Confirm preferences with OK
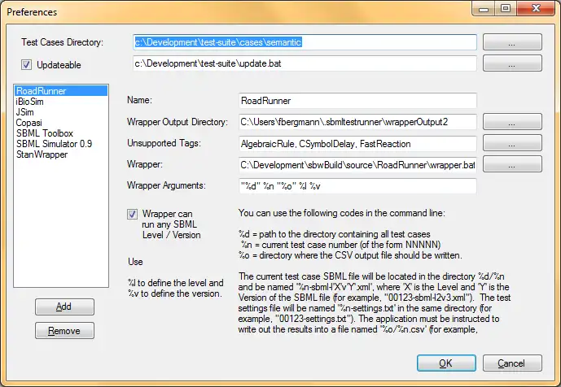 (x=446, y=363)
